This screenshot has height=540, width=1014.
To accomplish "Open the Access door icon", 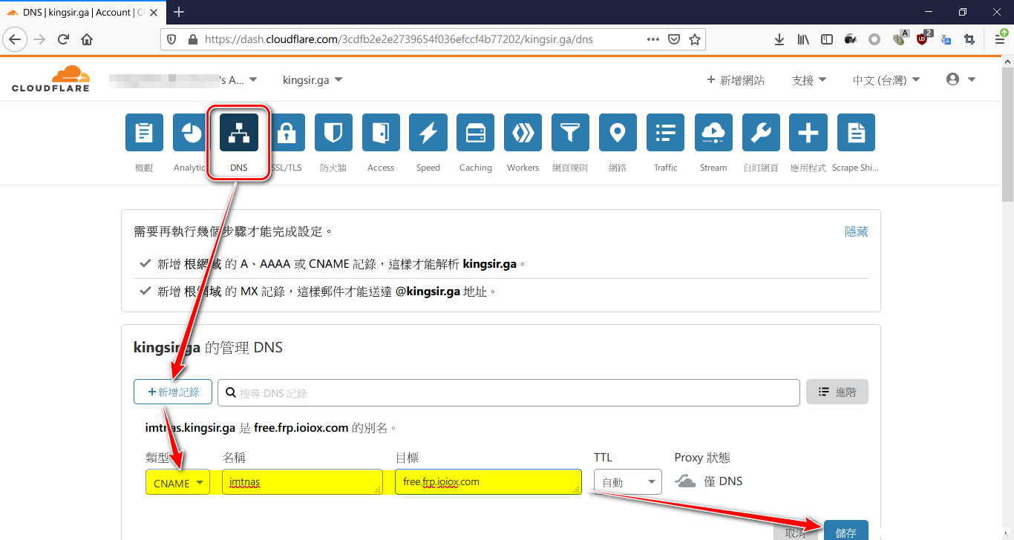I will click(381, 133).
